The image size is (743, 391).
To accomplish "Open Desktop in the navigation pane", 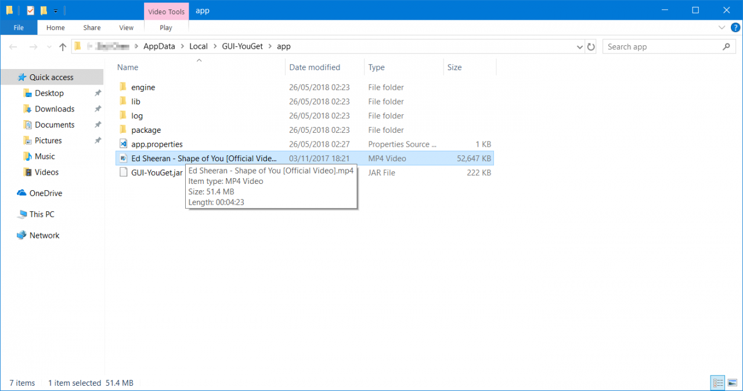I will (49, 93).
